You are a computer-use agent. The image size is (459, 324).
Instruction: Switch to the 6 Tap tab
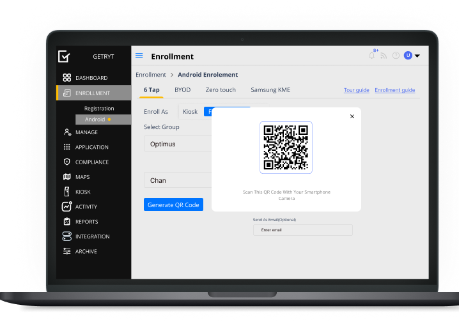coord(152,90)
